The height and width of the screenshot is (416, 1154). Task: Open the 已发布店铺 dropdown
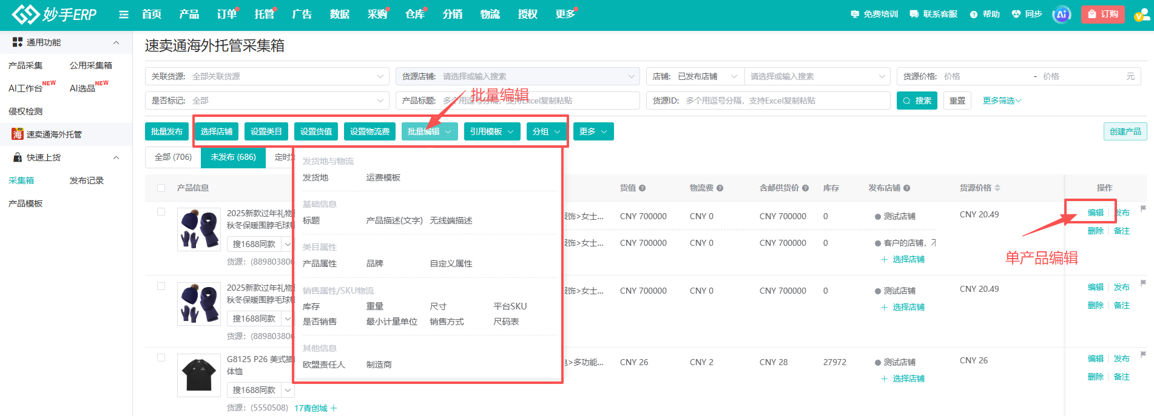[x=695, y=76]
